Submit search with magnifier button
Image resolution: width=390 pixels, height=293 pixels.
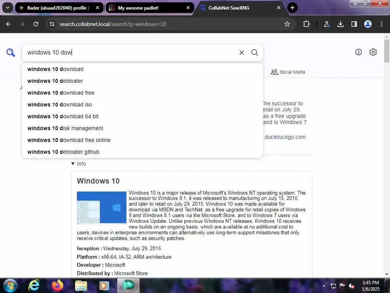(x=254, y=53)
